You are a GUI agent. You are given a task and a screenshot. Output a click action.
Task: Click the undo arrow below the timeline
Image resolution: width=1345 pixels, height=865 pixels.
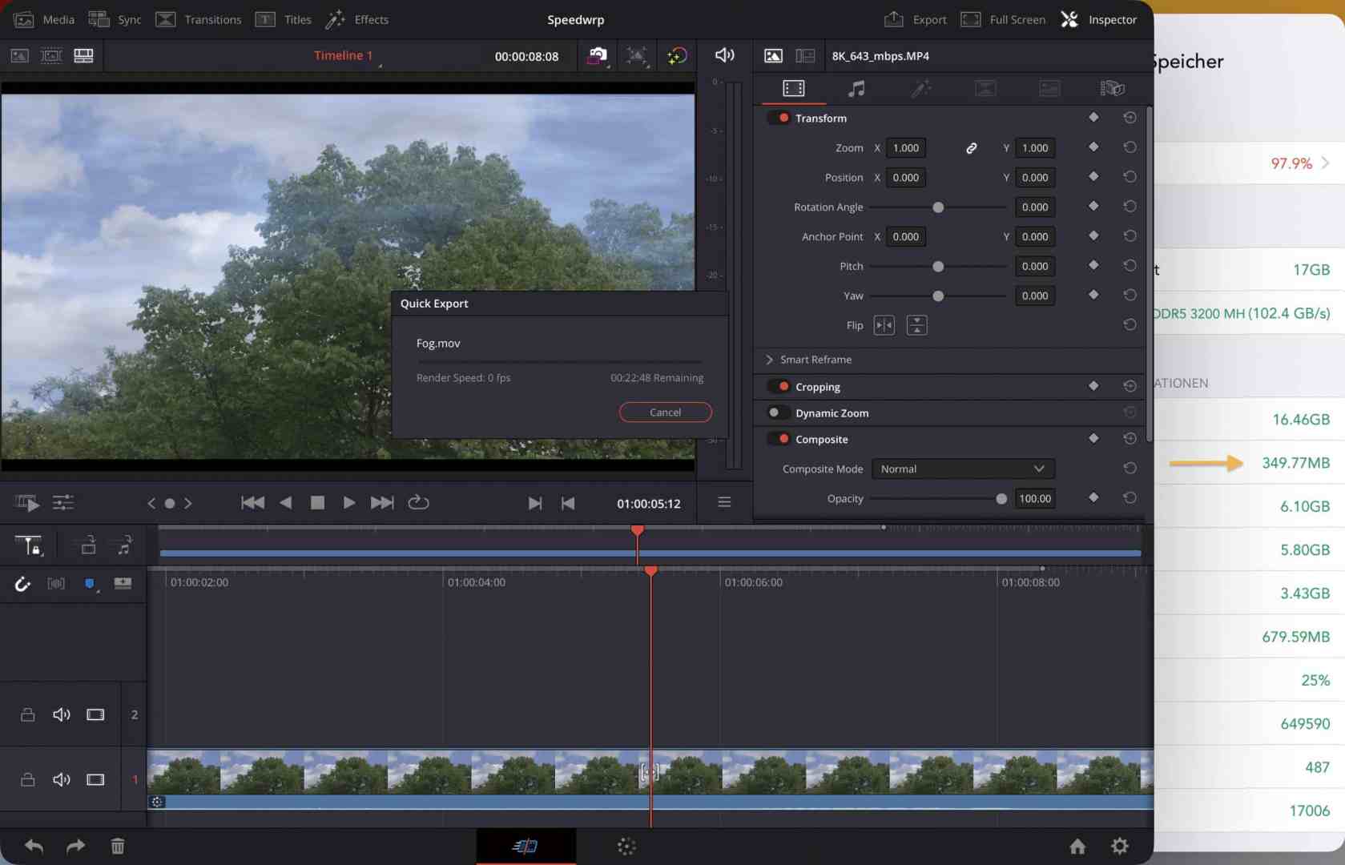pyautogui.click(x=34, y=846)
